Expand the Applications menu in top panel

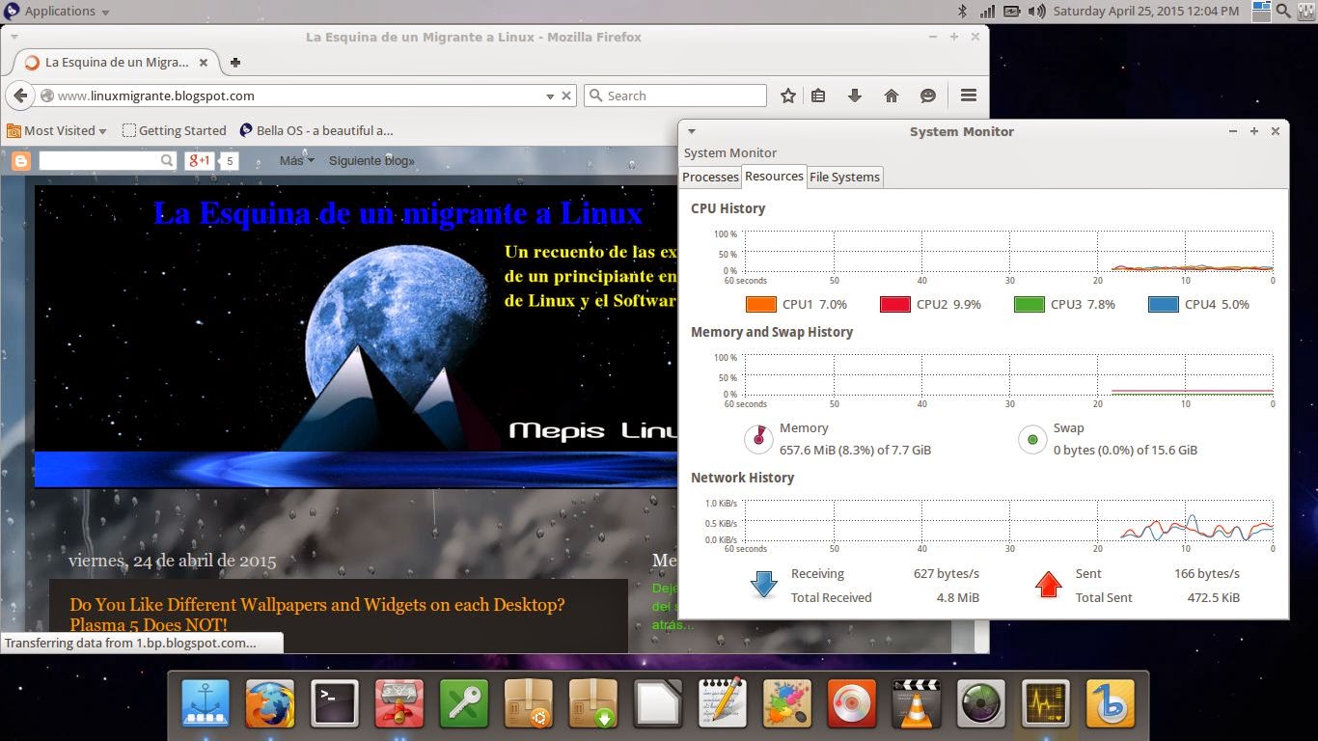tap(58, 12)
